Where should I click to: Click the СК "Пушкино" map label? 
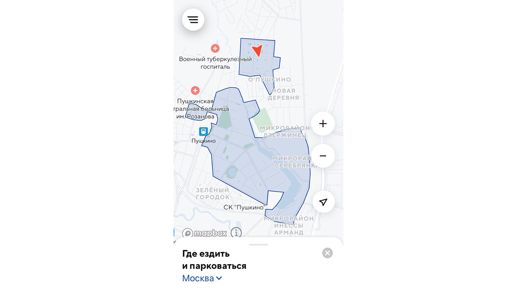tap(244, 208)
